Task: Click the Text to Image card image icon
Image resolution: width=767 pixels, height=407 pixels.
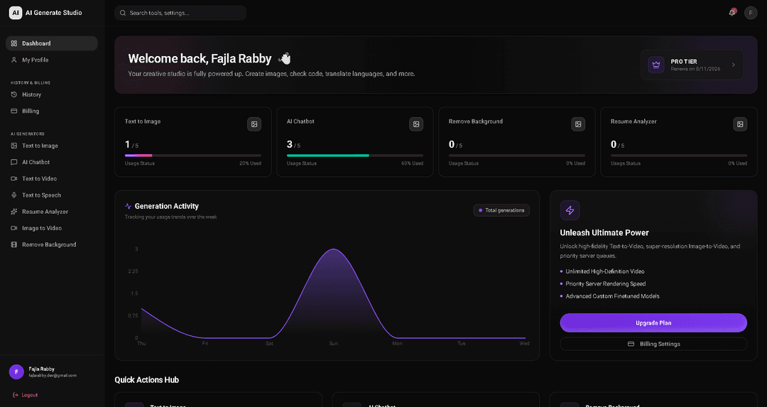Action: (x=254, y=124)
